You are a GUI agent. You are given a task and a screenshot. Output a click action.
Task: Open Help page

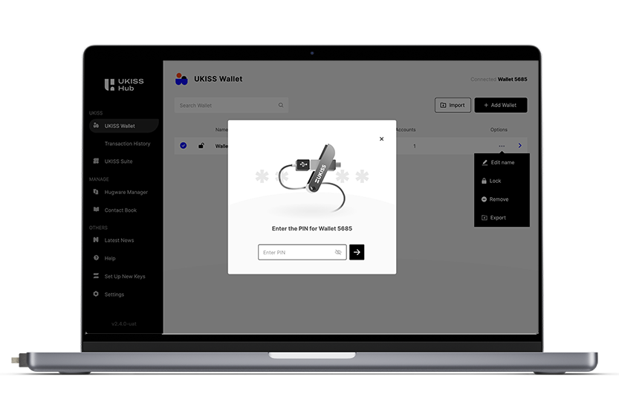point(110,258)
